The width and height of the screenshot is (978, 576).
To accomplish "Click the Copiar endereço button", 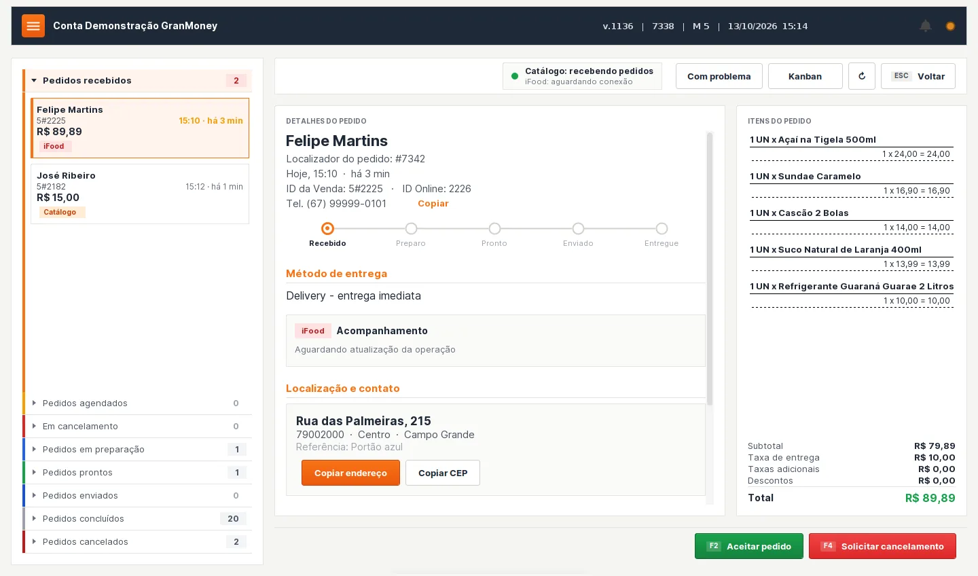I will pos(350,473).
